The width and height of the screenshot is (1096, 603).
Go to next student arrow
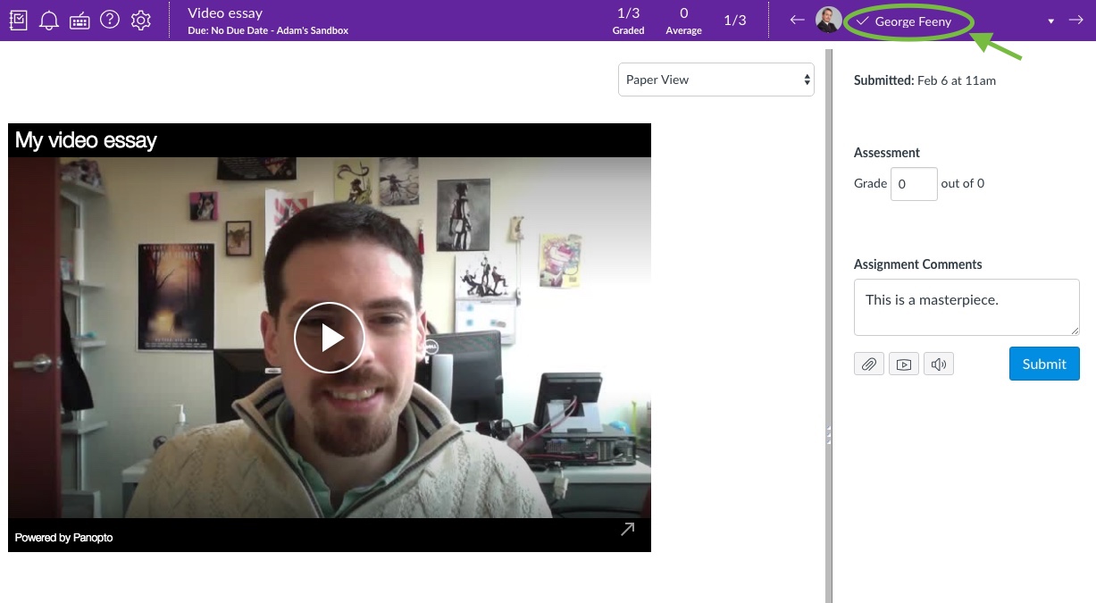point(1075,20)
